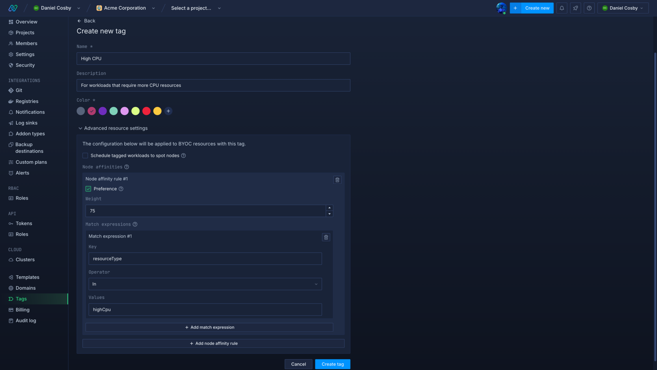Click the Log sinks sidebar icon
Screen dimensions: 657x370
coord(11,123)
